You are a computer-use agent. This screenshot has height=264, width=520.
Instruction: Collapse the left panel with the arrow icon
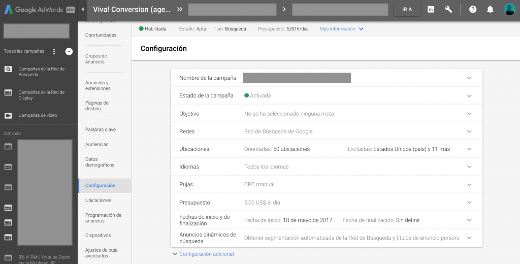pos(83,10)
